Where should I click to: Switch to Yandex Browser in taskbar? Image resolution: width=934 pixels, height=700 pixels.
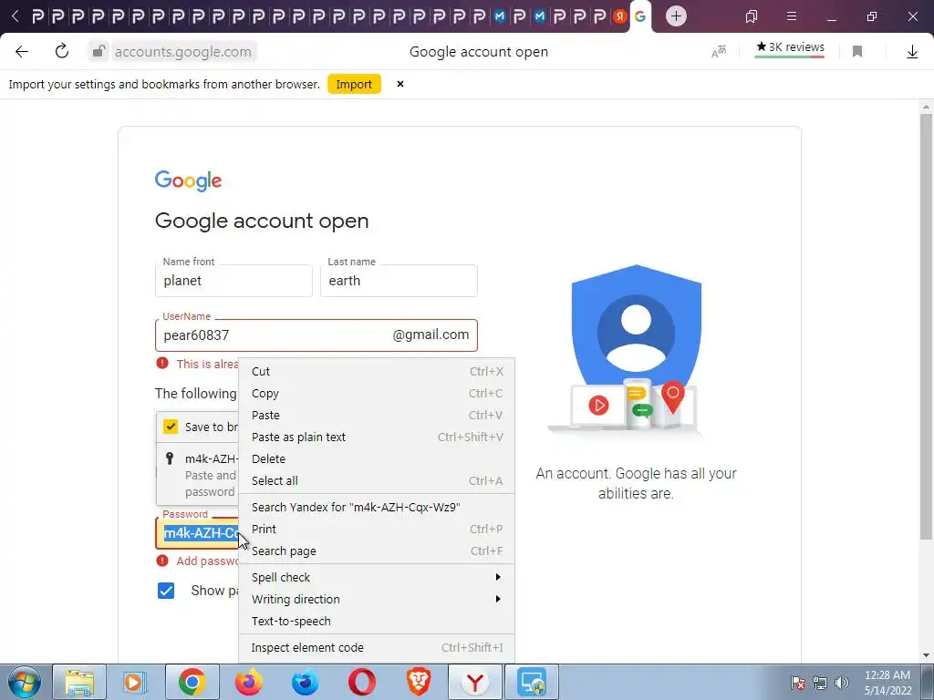(x=474, y=682)
